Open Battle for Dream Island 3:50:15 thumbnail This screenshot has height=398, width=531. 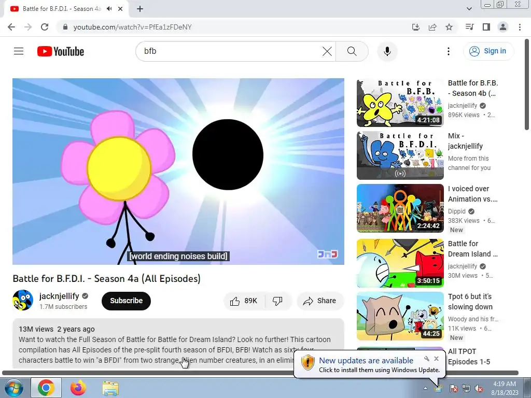pos(400,263)
